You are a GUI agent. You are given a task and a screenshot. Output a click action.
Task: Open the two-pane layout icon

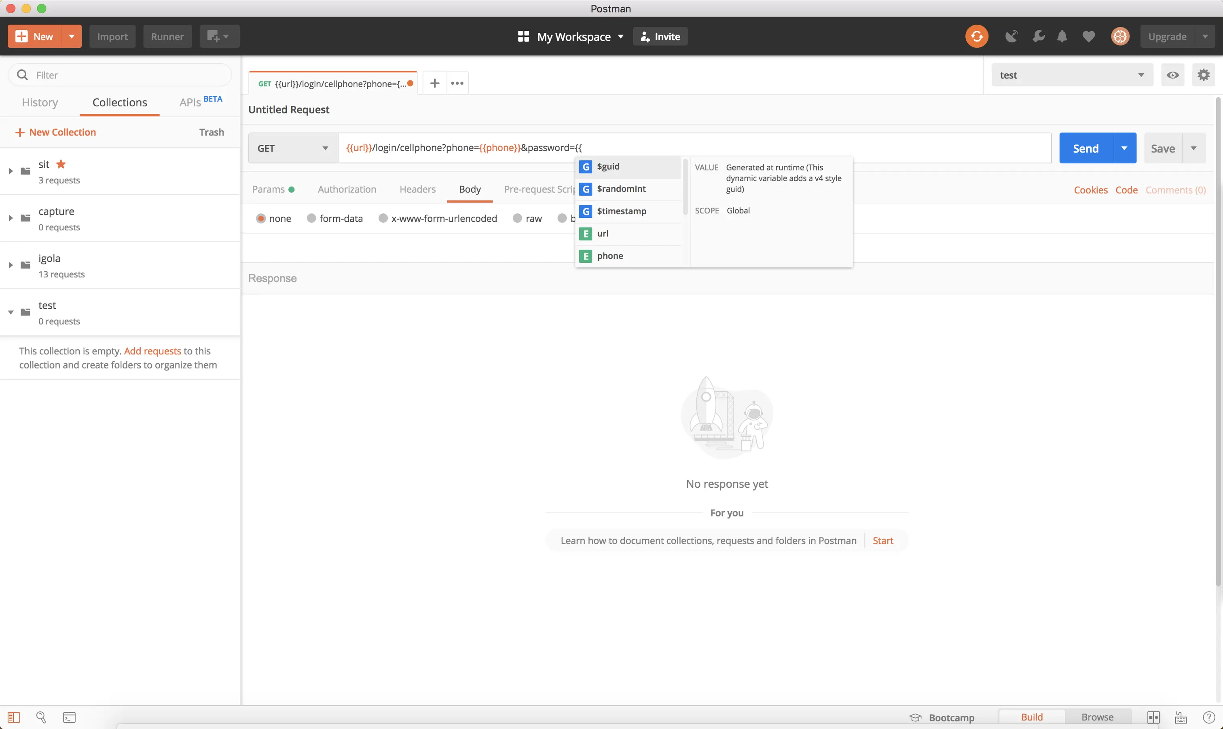click(1153, 717)
